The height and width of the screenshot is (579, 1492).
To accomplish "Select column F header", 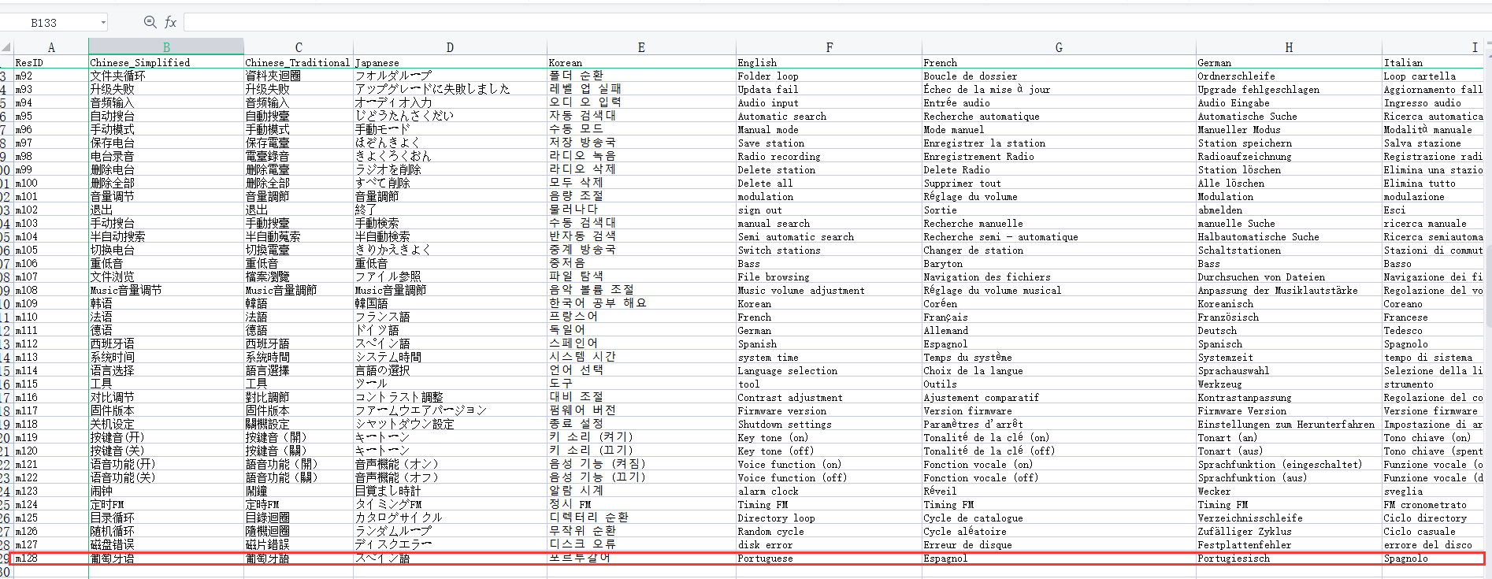I will (829, 47).
